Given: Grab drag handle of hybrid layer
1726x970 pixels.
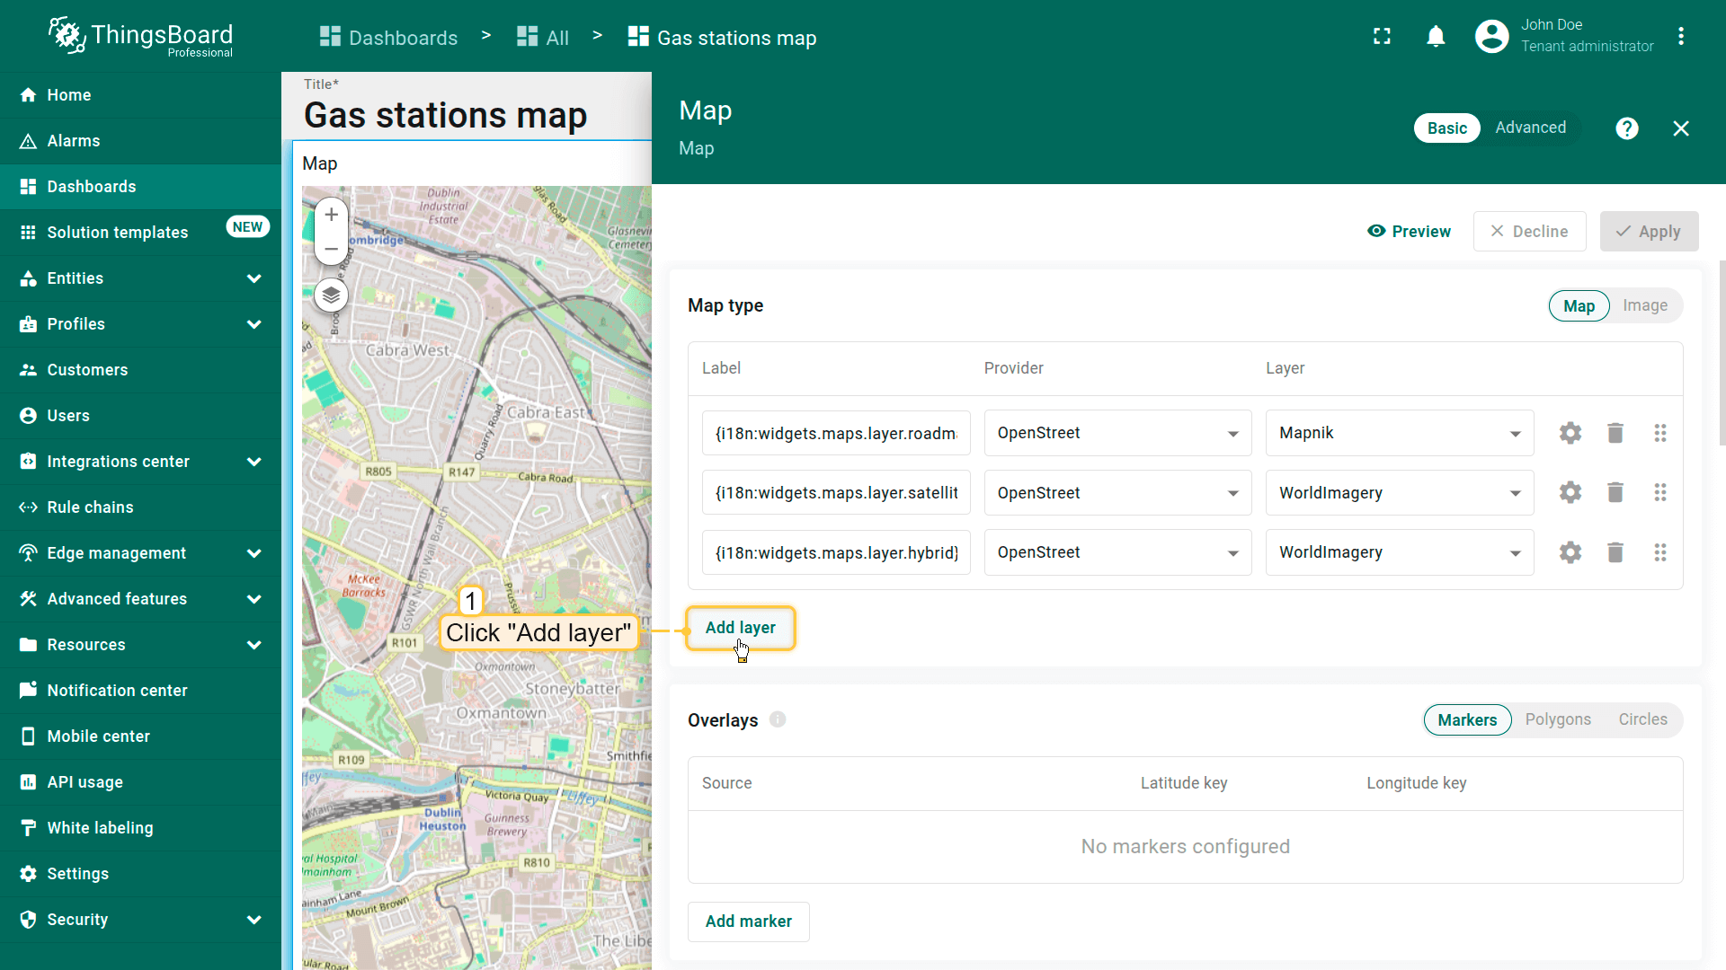Looking at the screenshot, I should click(x=1659, y=552).
